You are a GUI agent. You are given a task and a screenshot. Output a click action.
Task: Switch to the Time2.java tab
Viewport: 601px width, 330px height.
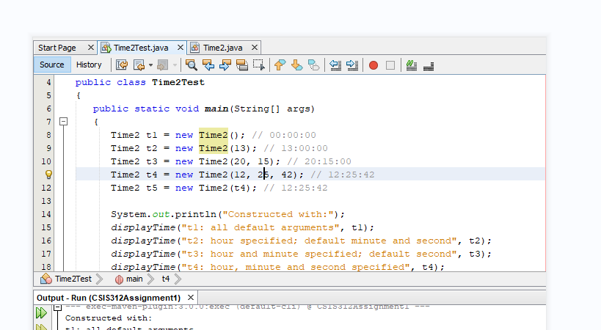(223, 48)
